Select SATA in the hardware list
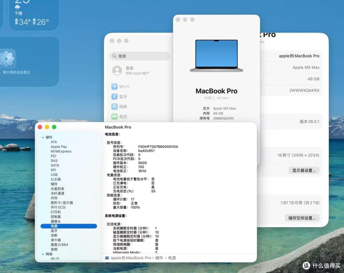 pyautogui.click(x=55, y=165)
